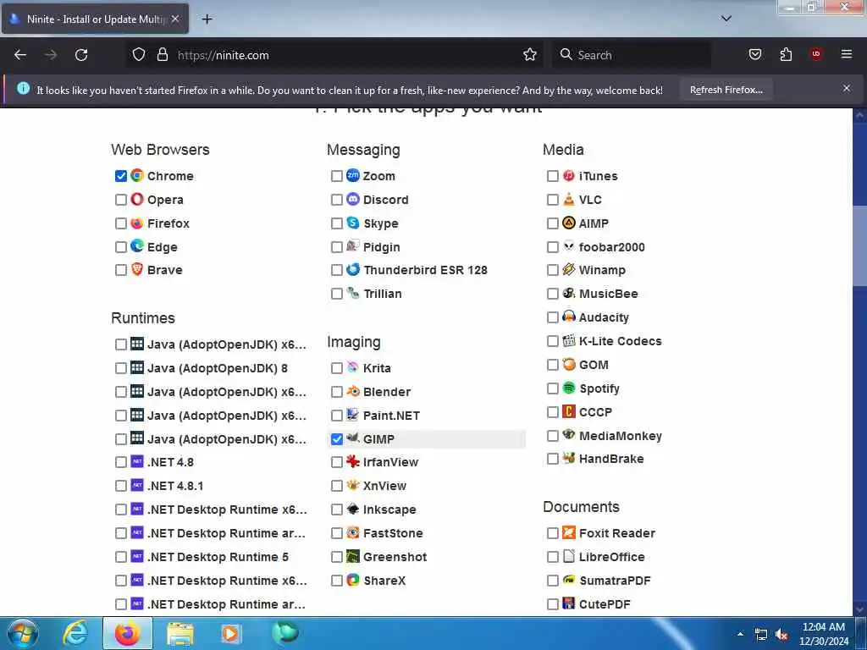The height and width of the screenshot is (650, 867).
Task: Dismiss the Firefox notification bar
Action: 847,88
